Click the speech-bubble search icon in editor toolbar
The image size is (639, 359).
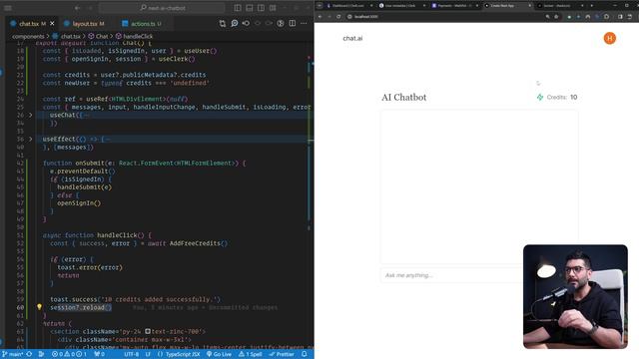pyautogui.click(x=235, y=24)
